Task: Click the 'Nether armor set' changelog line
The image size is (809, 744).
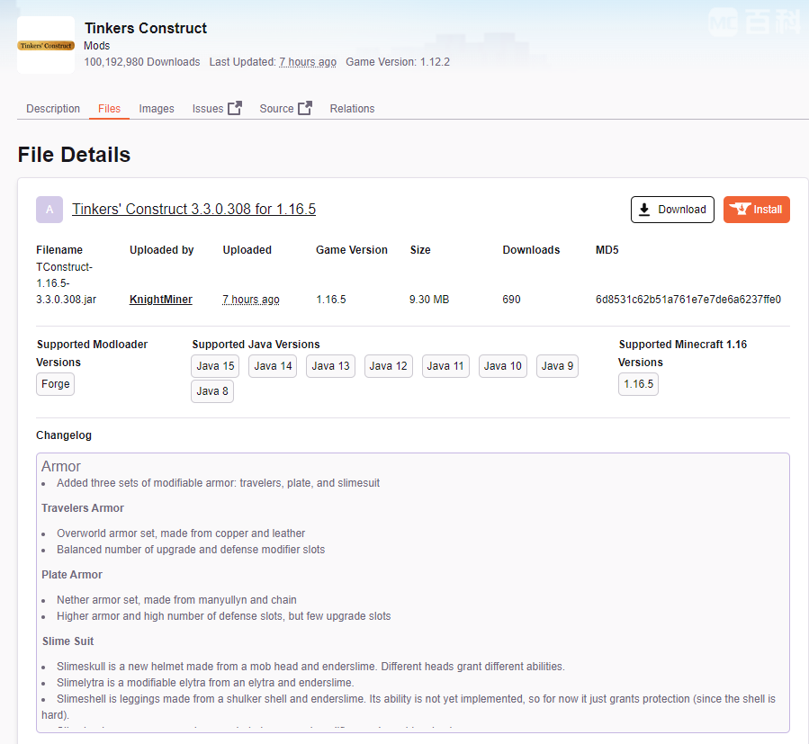Action: (x=176, y=600)
